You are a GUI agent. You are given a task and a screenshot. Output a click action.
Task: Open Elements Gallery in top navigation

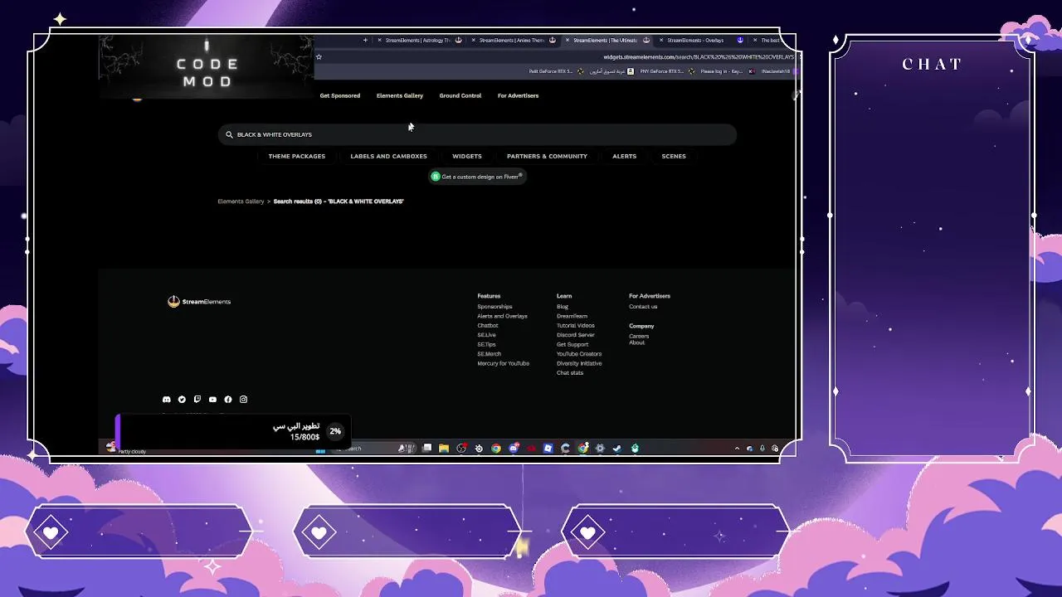400,95
